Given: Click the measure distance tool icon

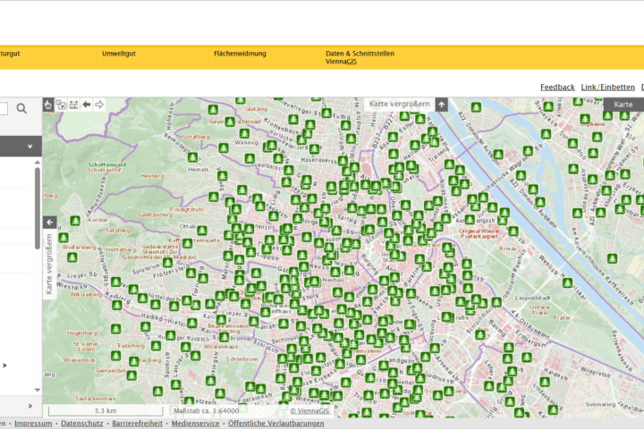Looking at the screenshot, I should (x=73, y=105).
